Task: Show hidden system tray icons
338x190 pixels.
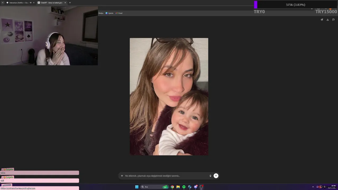Action: tap(313, 187)
